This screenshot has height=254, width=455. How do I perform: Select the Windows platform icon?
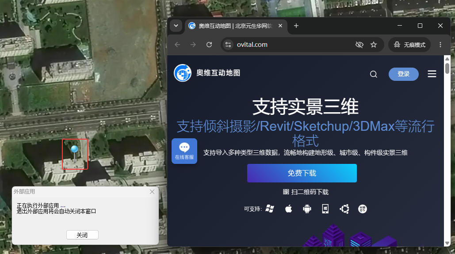tap(270, 209)
